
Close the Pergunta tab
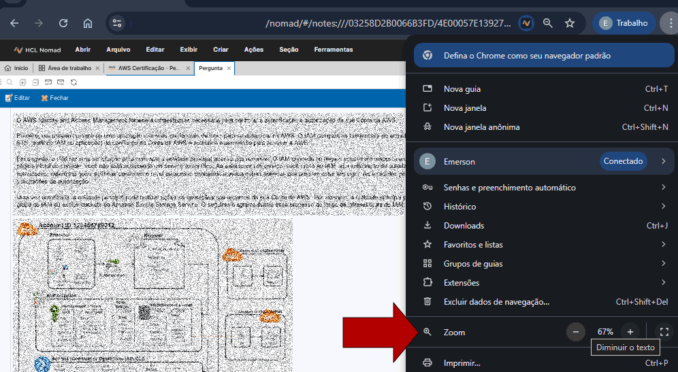click(229, 68)
